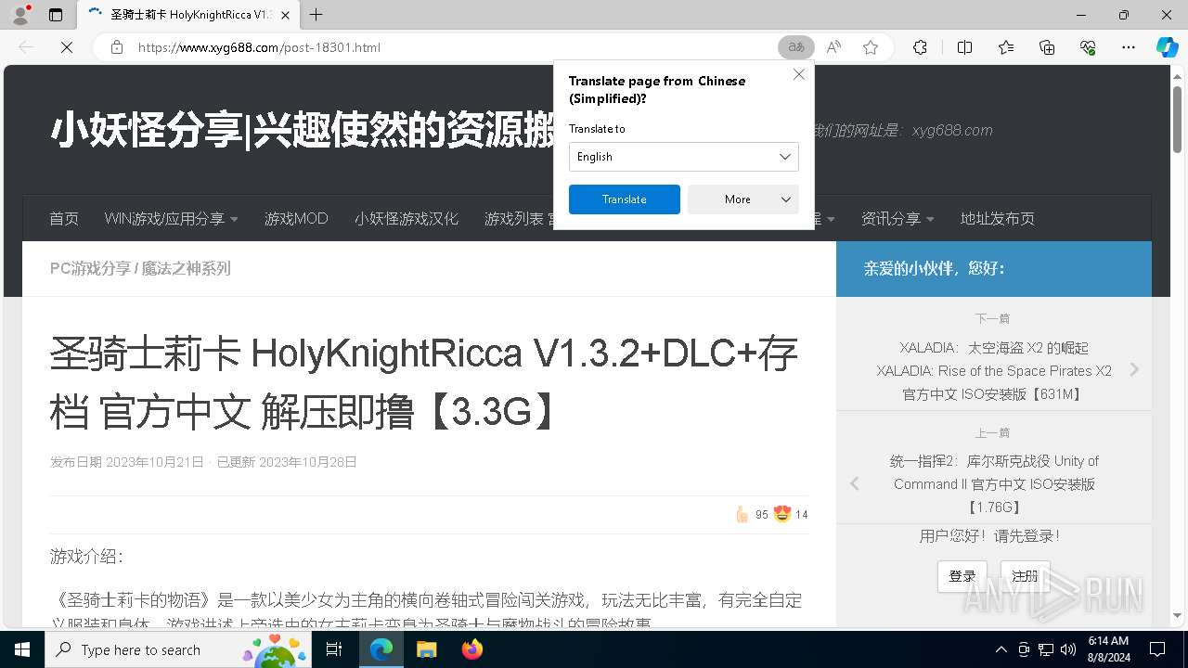Viewport: 1188px width, 668px height.
Task: Click the Edge profile avatar icon
Action: tap(20, 15)
